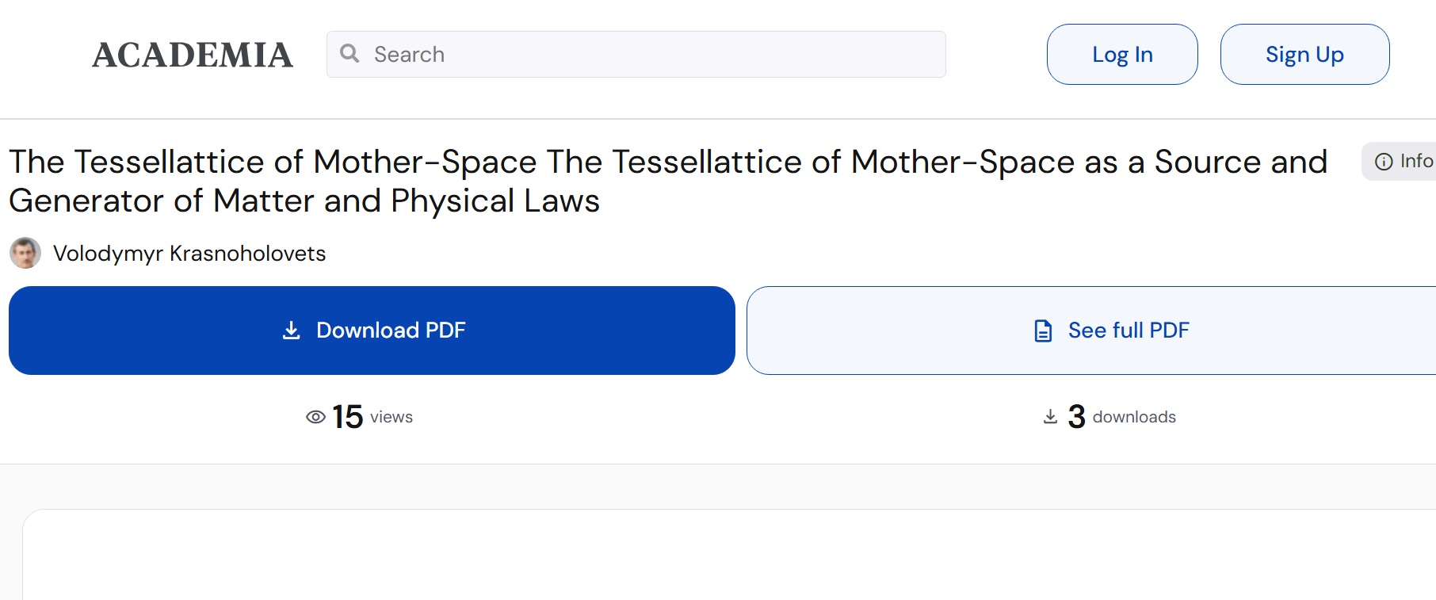This screenshot has width=1436, height=600.
Task: Click the eye icon beside views
Action: [315, 417]
